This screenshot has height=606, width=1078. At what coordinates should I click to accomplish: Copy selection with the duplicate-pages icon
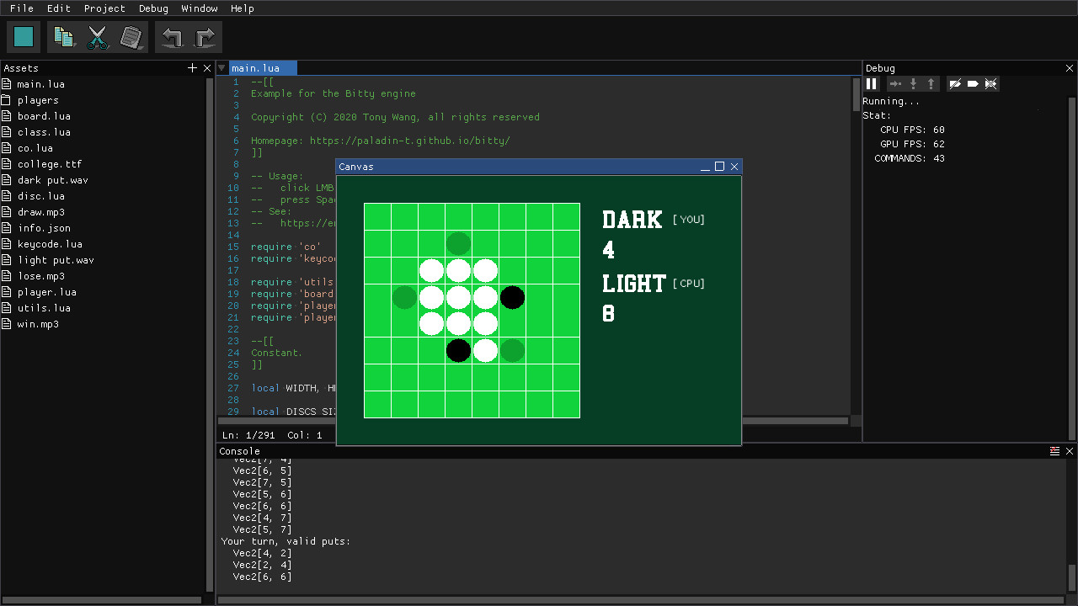pyautogui.click(x=64, y=36)
